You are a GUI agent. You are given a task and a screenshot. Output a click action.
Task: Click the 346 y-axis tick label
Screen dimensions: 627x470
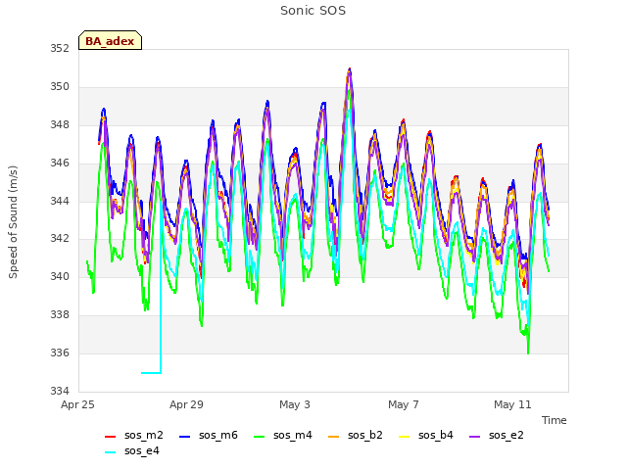pyautogui.click(x=60, y=164)
